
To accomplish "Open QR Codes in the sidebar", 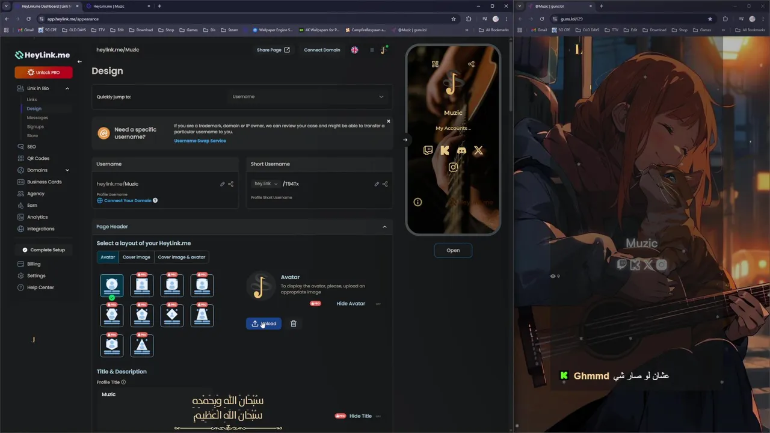I will point(38,158).
